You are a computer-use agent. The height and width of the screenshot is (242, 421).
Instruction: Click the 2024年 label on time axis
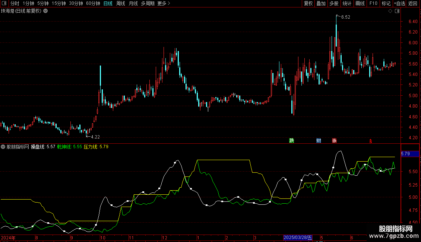pyautogui.click(x=8, y=238)
